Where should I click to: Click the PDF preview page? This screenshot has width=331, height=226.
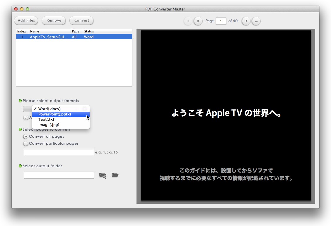coord(226,115)
